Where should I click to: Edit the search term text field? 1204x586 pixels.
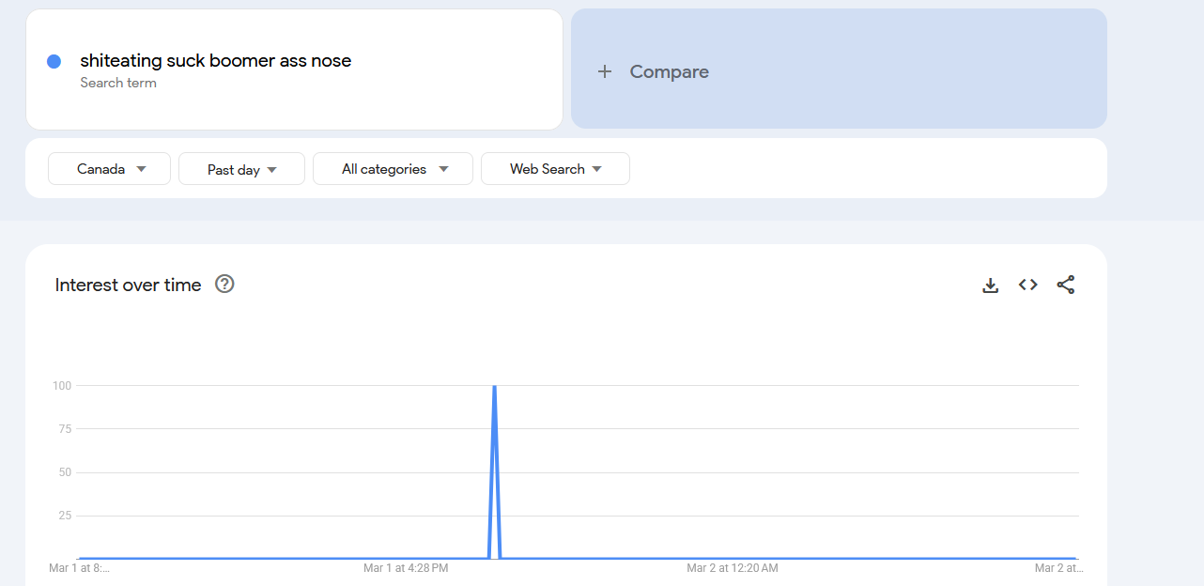[294, 69]
